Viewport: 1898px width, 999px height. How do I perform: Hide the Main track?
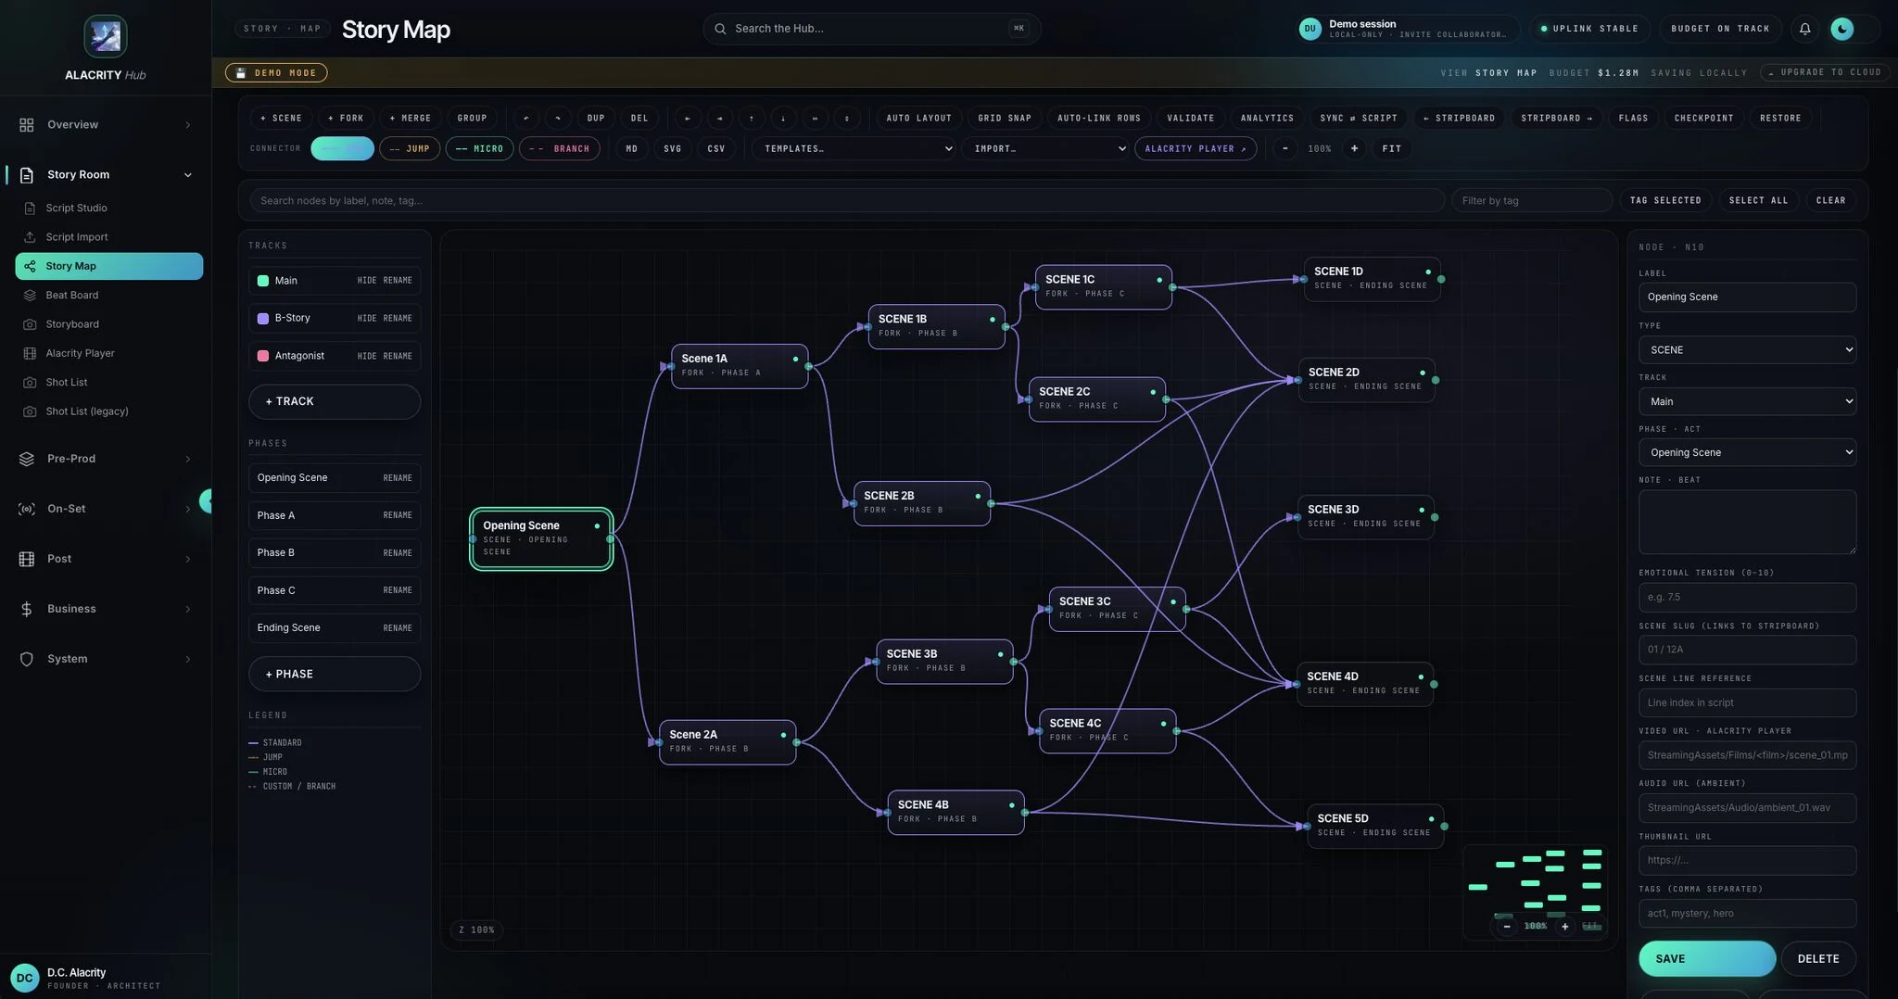[x=366, y=281]
